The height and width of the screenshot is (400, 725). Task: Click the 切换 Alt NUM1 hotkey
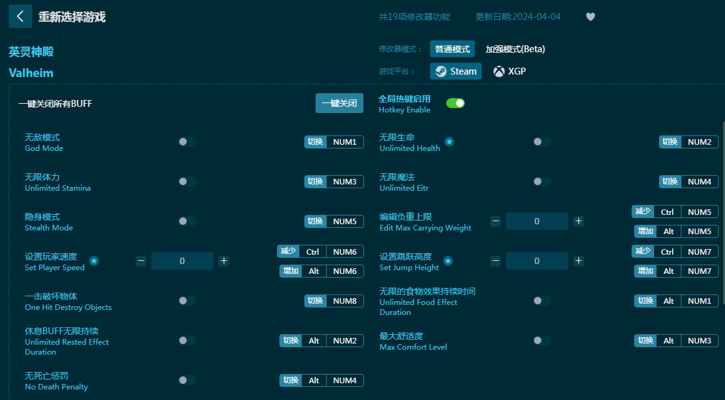[676, 301]
